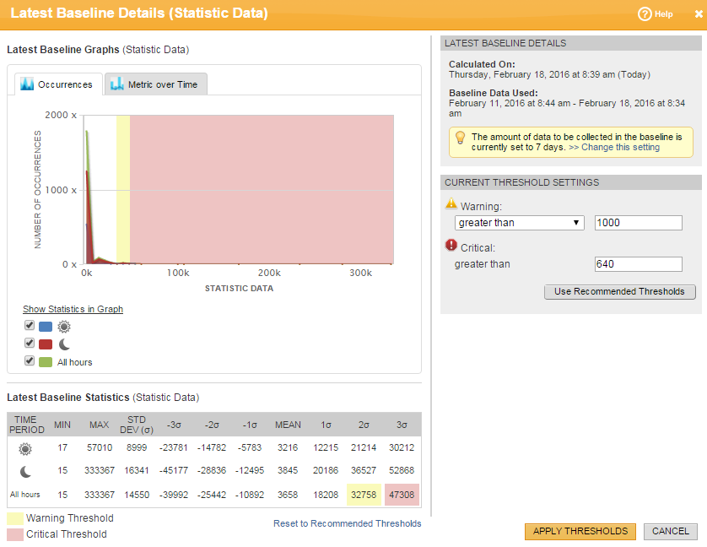Image resolution: width=707 pixels, height=547 pixels.
Task: Click the TIME PERIOD column header
Action: coord(27,425)
